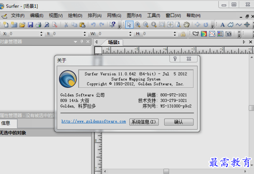254x174 pixels.
Task: Create a new base map
Action: tap(196, 34)
